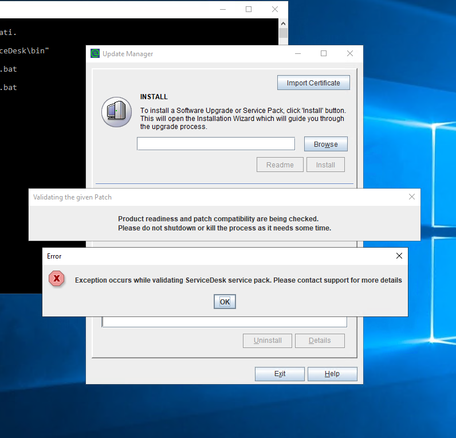
Task: Click the Uninstall button
Action: point(268,341)
